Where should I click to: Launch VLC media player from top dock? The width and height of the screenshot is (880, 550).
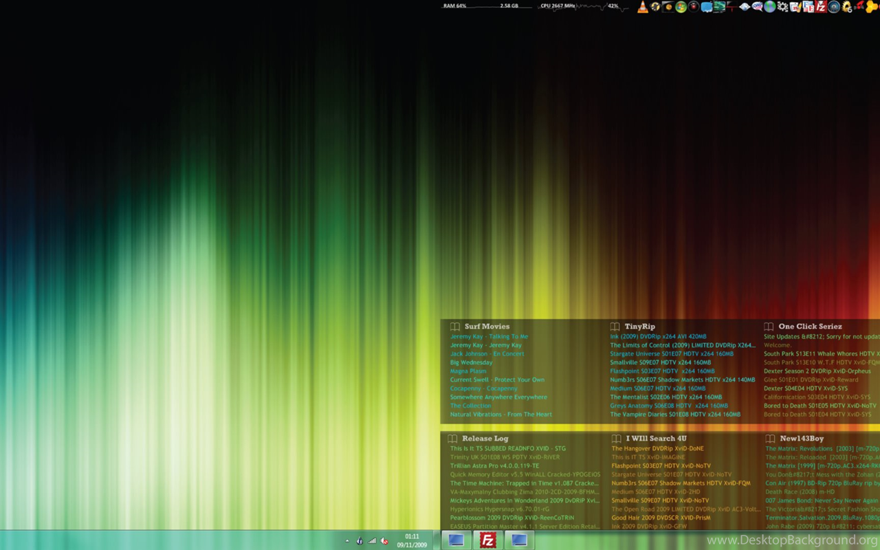[643, 7]
